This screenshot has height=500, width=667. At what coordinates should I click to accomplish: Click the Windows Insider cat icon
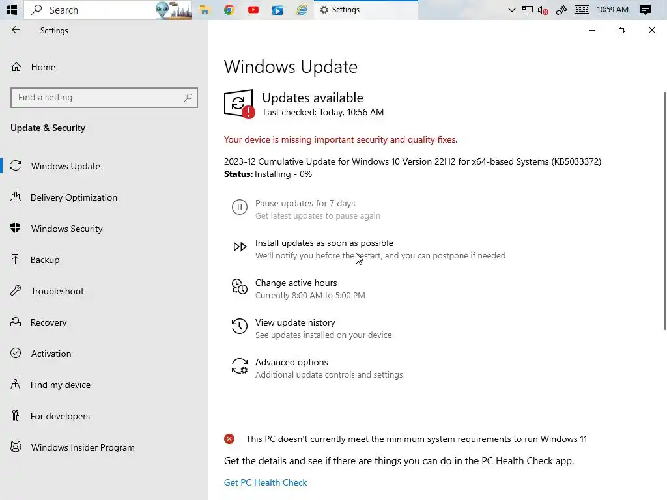pos(16,447)
